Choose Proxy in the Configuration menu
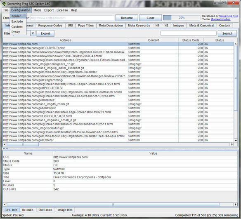Screen dimensions: 241x219 click(16, 32)
